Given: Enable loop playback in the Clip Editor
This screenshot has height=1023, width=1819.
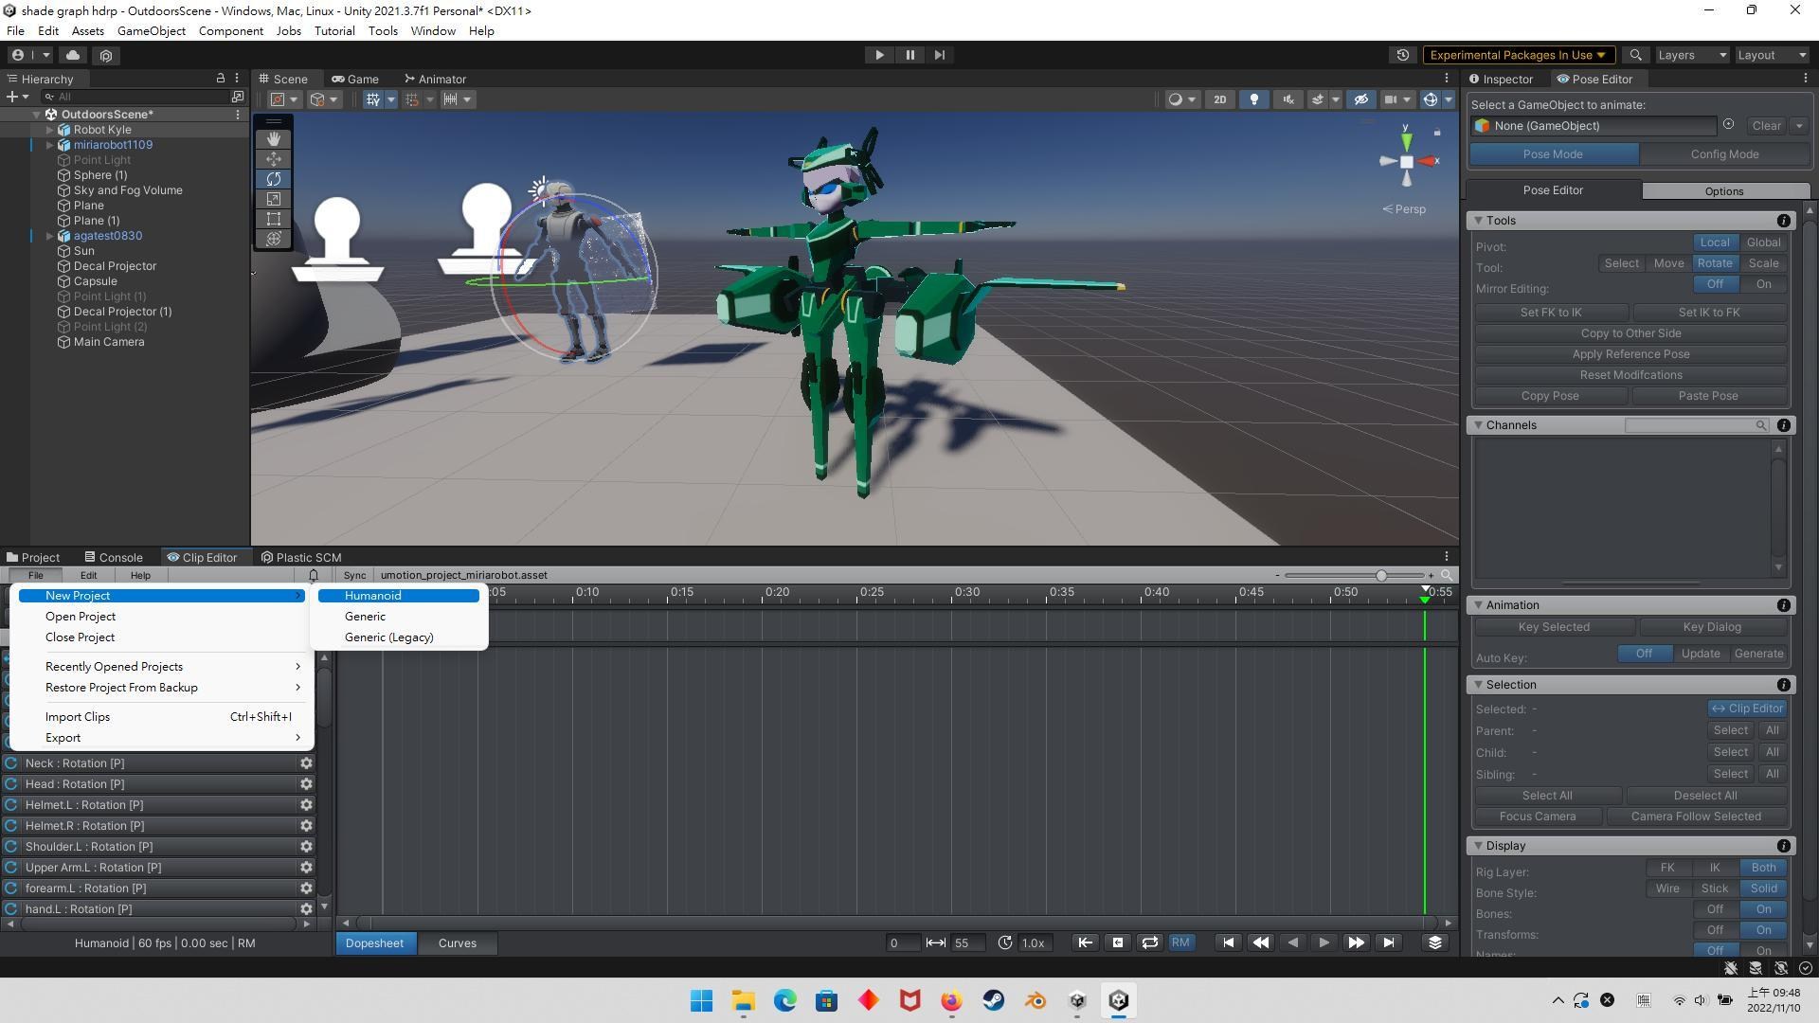Looking at the screenshot, I should (x=1149, y=942).
